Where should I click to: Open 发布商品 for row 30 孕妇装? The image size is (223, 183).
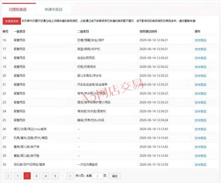[x=200, y=165]
